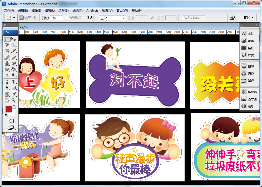The height and width of the screenshot is (187, 262).
Task: Click the 羽化 feather input field
Action: tap(56, 18)
